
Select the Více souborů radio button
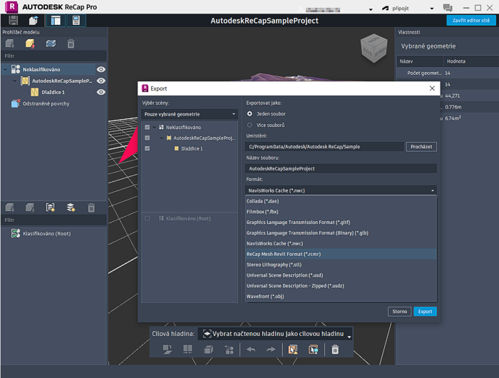coord(249,125)
